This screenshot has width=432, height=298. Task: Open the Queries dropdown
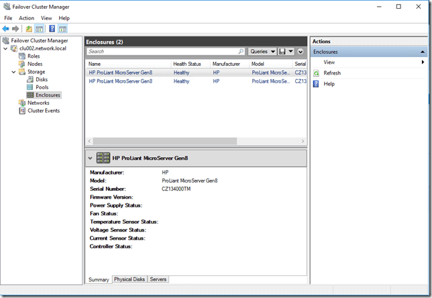(x=262, y=51)
